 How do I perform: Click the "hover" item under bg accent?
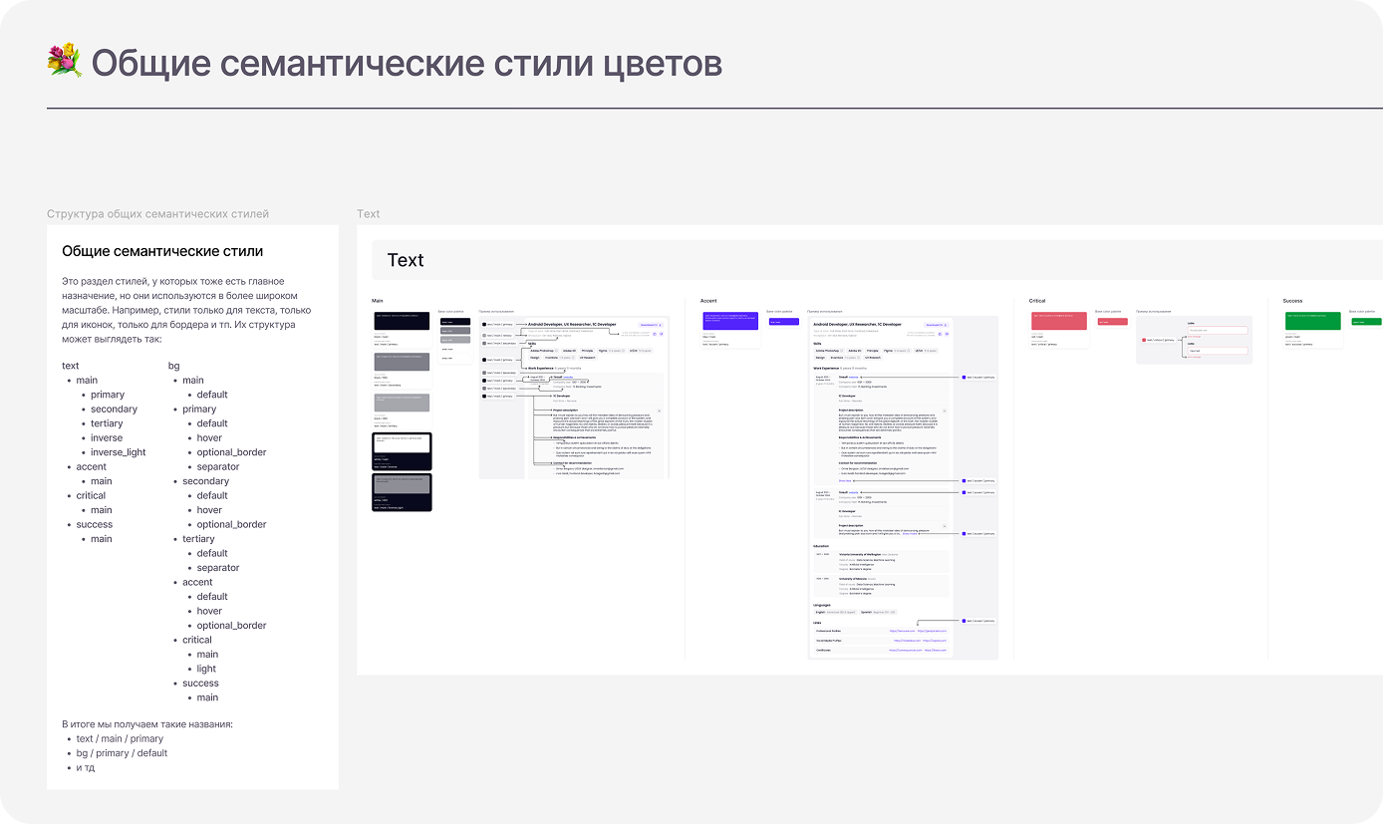(x=209, y=611)
